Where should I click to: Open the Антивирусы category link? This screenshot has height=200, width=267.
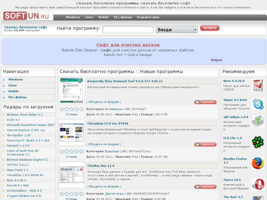click(x=113, y=109)
